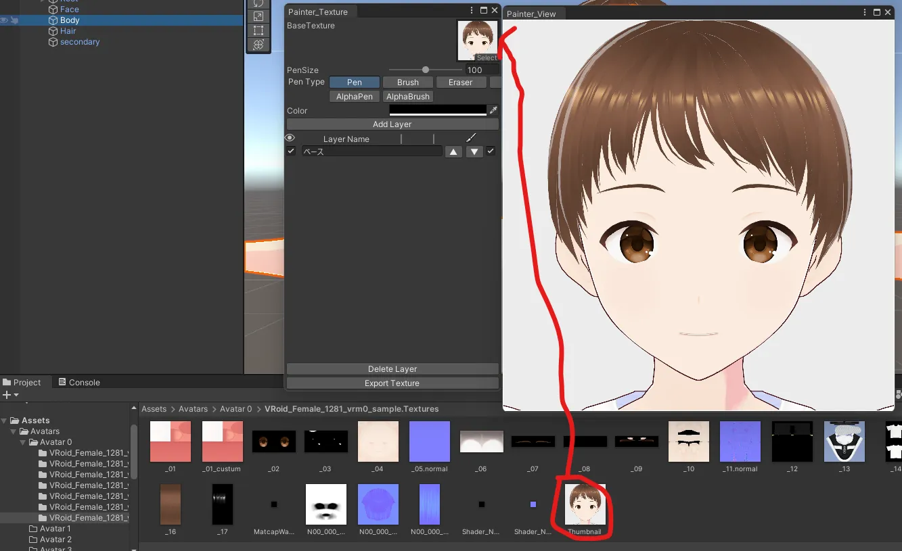The image size is (902, 551).
Task: Choose the Eraser pen type
Action: coord(460,82)
